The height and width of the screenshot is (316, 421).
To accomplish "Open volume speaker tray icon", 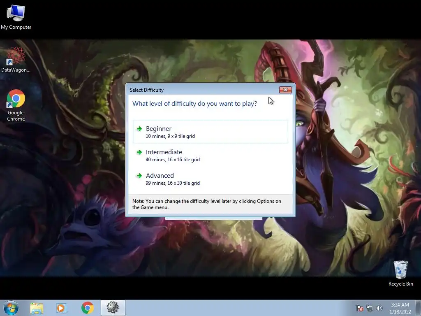I will click(x=379, y=308).
